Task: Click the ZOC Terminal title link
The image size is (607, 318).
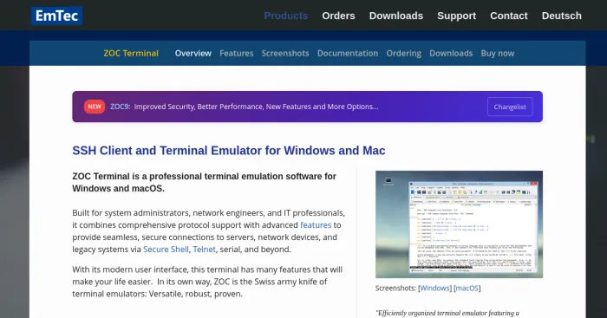Action: coord(131,54)
